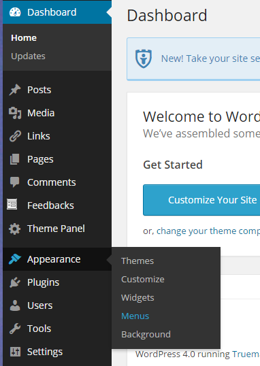This screenshot has width=260, height=366.
Task: Click the Appearance paintbrush icon
Action: coord(15,259)
